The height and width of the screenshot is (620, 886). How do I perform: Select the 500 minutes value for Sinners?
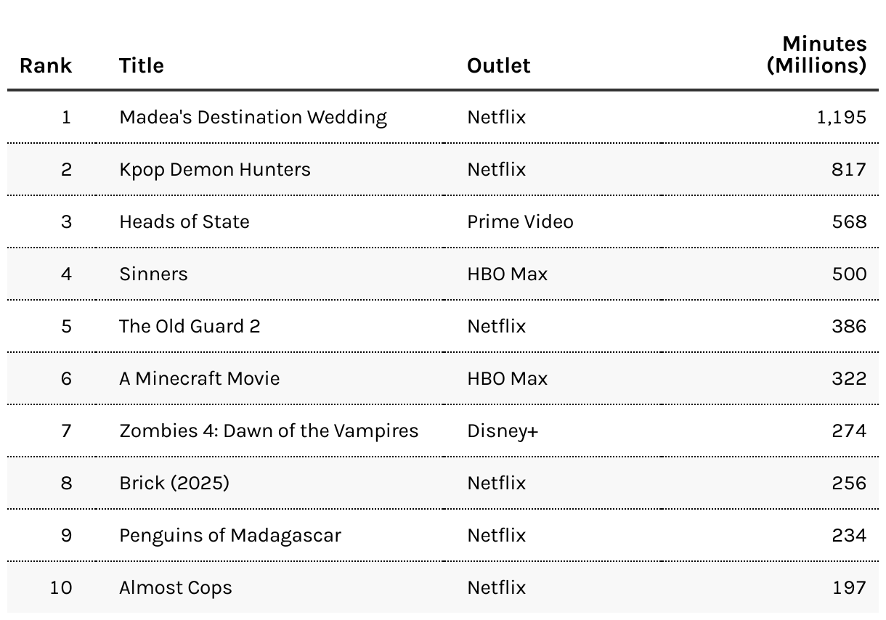click(x=850, y=274)
